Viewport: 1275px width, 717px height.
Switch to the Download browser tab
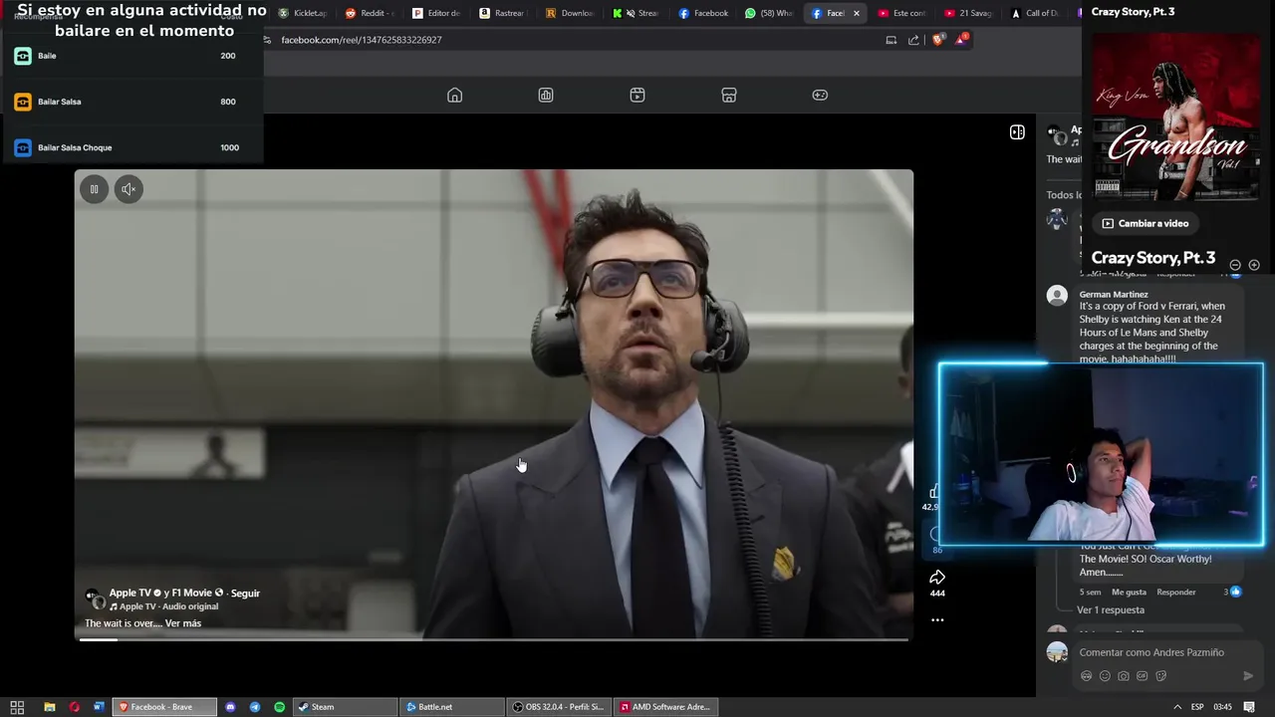(570, 13)
